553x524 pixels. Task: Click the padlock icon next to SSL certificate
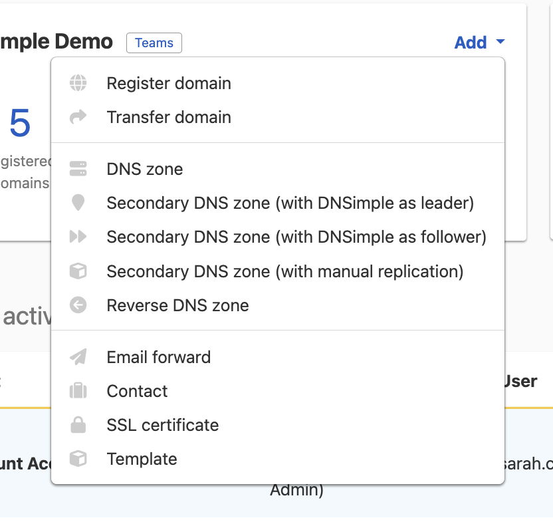coord(80,425)
